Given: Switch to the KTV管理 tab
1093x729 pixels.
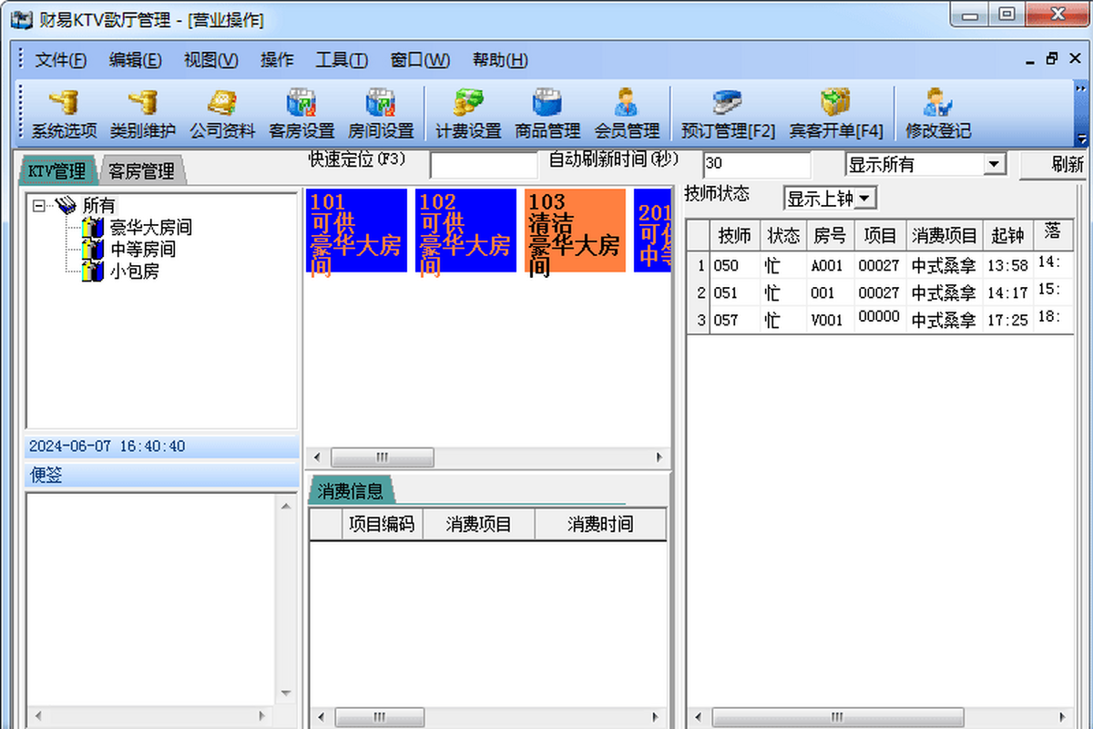Looking at the screenshot, I should pyautogui.click(x=57, y=170).
